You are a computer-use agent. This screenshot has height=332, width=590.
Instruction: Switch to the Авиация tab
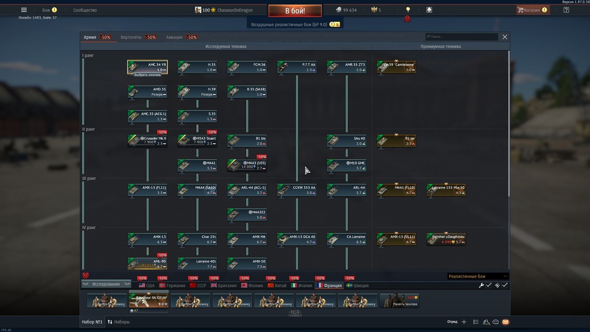182,37
